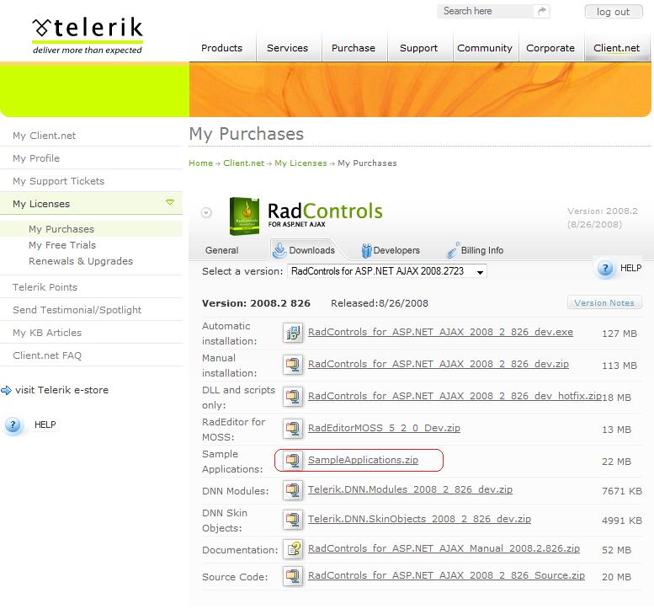Download Telerik.DNN.SkinObjects_2008_2_826_dev.zip
The width and height of the screenshot is (654, 609).
pos(419,519)
